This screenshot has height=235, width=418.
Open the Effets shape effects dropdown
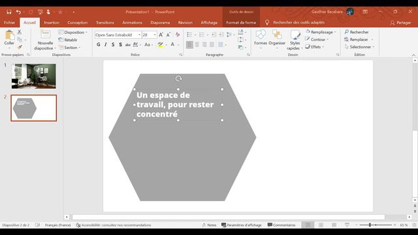(x=315, y=47)
